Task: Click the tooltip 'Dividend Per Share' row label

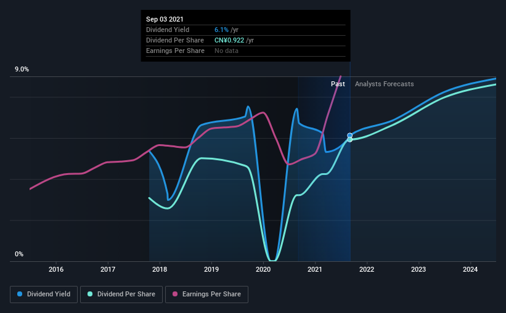Action: pos(175,40)
